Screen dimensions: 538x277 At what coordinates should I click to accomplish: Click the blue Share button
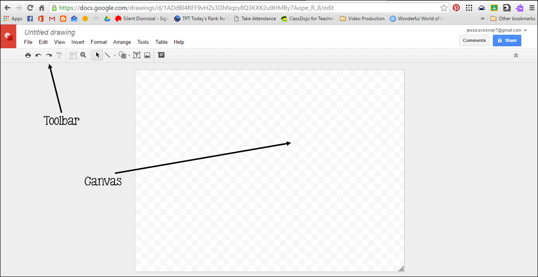507,40
